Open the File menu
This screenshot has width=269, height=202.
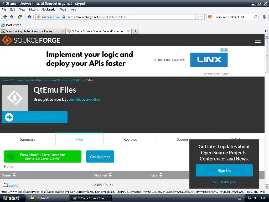pos(4,10)
